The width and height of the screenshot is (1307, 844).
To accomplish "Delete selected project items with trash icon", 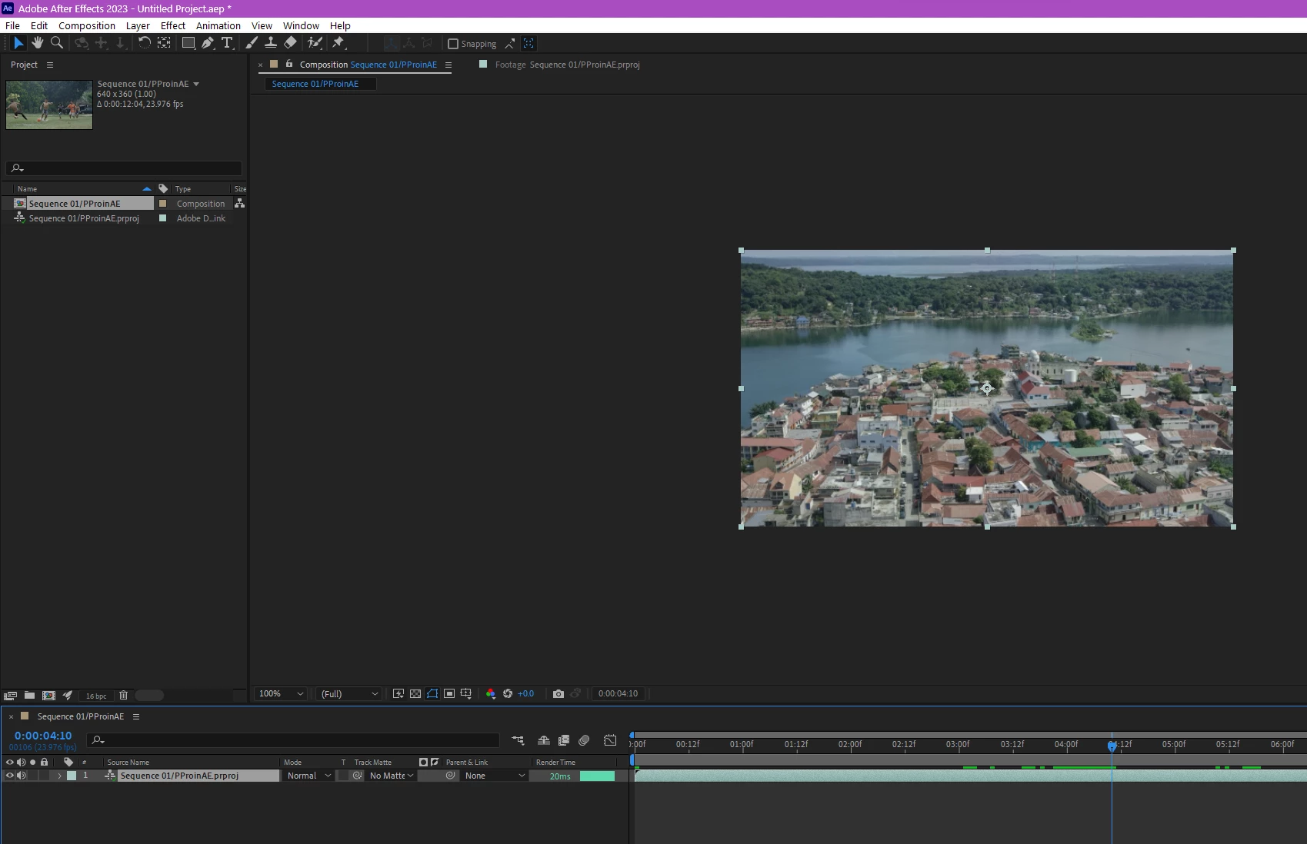I will tap(123, 696).
